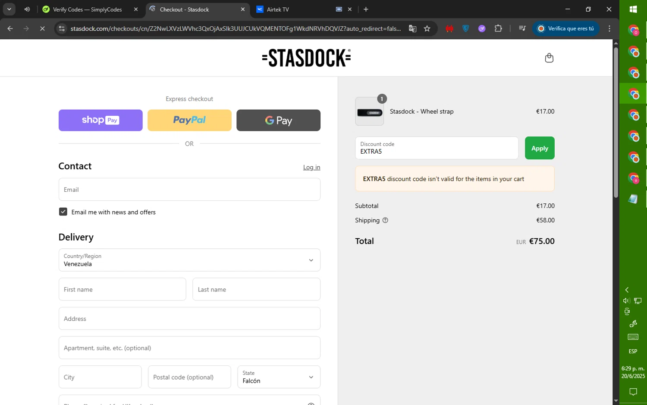Click the €75.00 total amount
This screenshot has width=647, height=405.
pyautogui.click(x=542, y=241)
